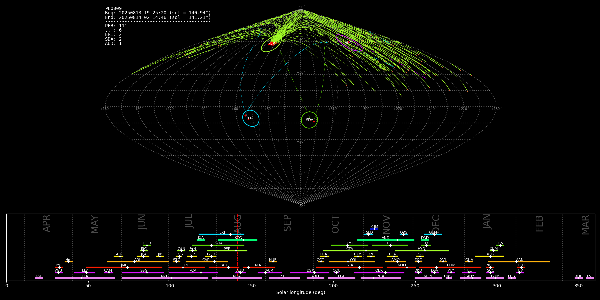Click the 200 tick label on longitude axis
The width and height of the screenshot is (600, 300).
click(x=333, y=286)
